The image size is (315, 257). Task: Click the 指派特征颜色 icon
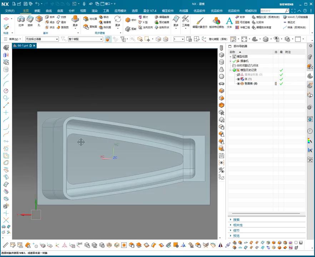[x=216, y=21]
